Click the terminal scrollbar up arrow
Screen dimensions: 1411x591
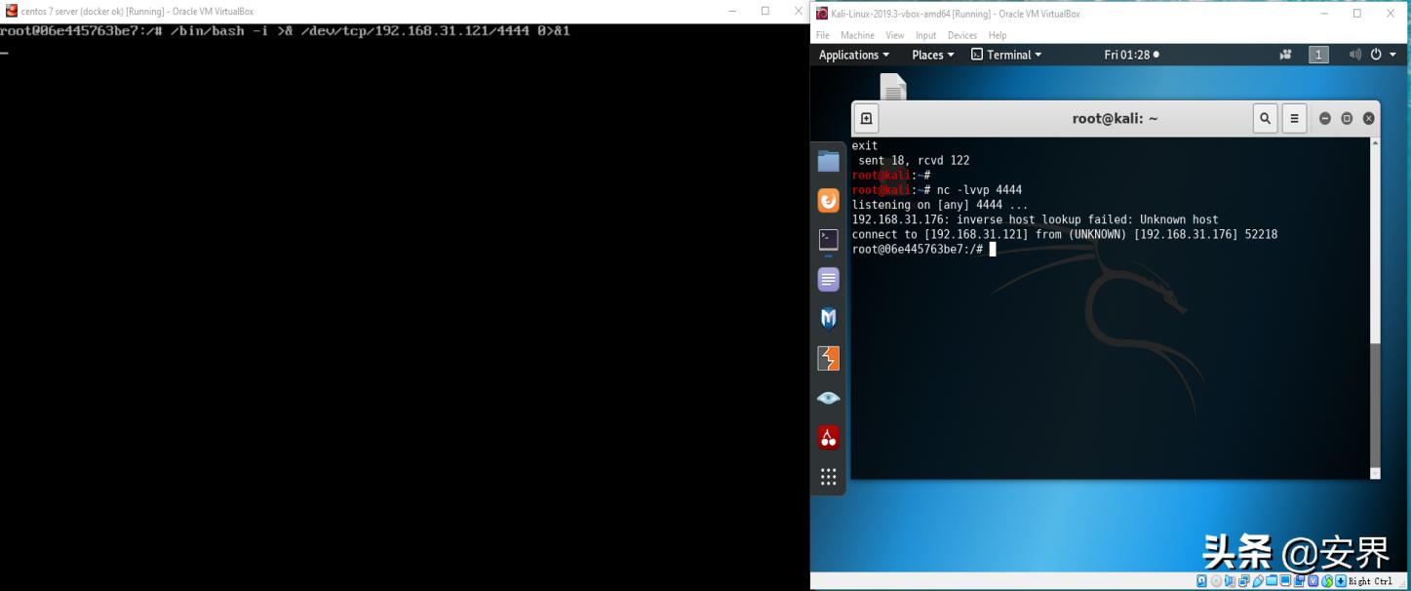[x=1375, y=143]
